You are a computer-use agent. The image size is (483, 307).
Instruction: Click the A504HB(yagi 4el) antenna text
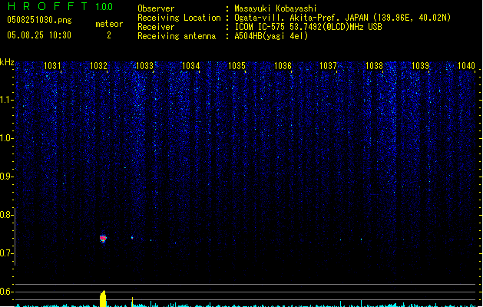tap(271, 36)
